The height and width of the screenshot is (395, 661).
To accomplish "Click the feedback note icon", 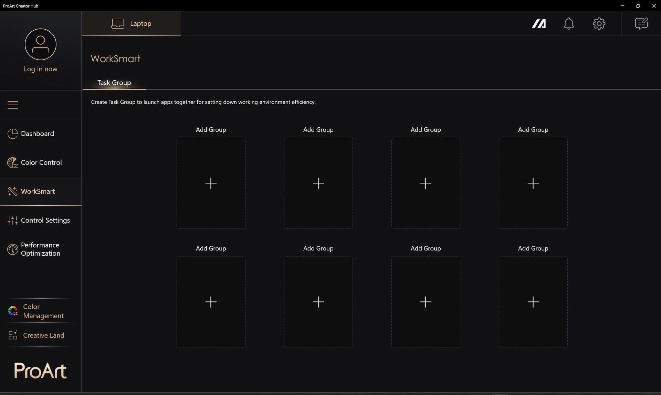I will 641,23.
